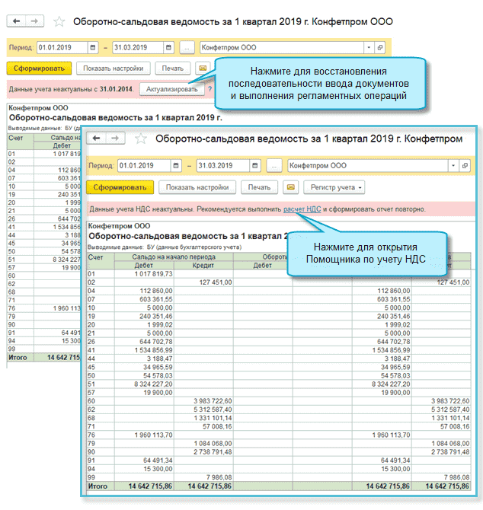Viewport: 483px width, 510px height.
Task: Click Показать настройки in the rear window
Action: 114,69
